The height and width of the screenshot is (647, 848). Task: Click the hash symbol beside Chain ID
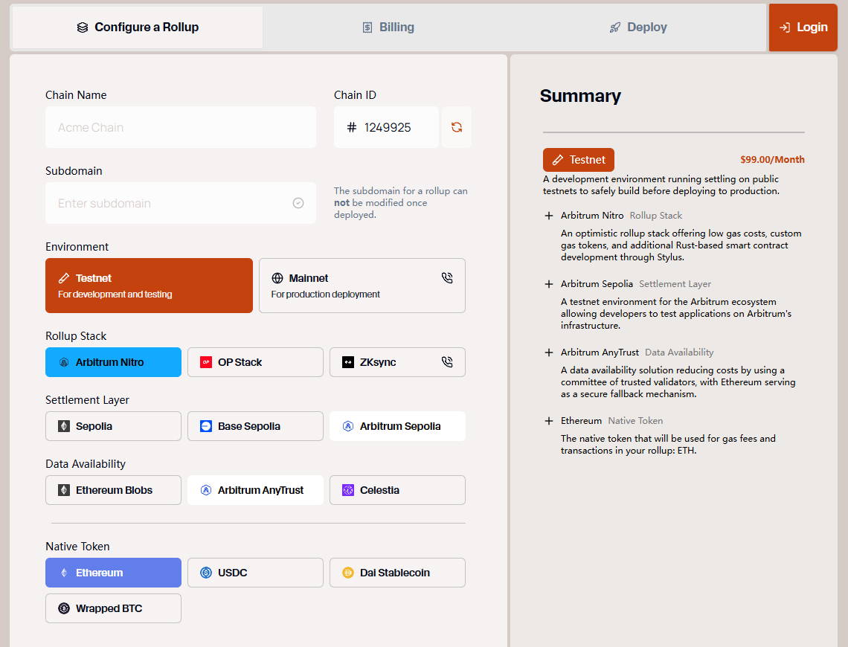coord(352,128)
